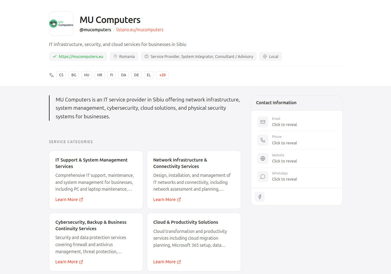This screenshot has width=391, height=274.
Task: Select the FI language badge
Action: coord(112,75)
